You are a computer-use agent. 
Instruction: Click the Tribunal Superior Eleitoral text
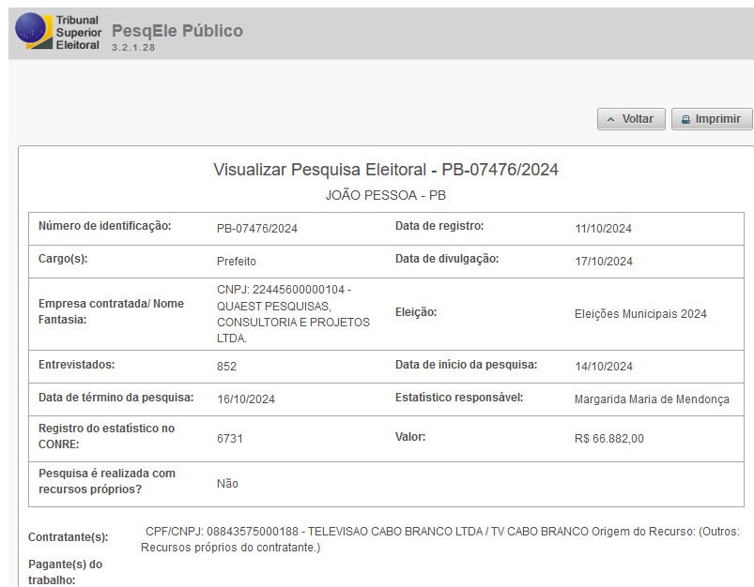78,32
